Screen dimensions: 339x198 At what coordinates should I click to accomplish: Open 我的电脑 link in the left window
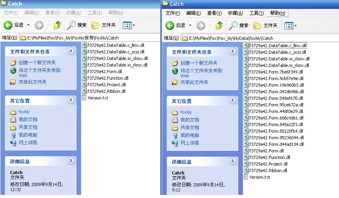[x=28, y=135]
